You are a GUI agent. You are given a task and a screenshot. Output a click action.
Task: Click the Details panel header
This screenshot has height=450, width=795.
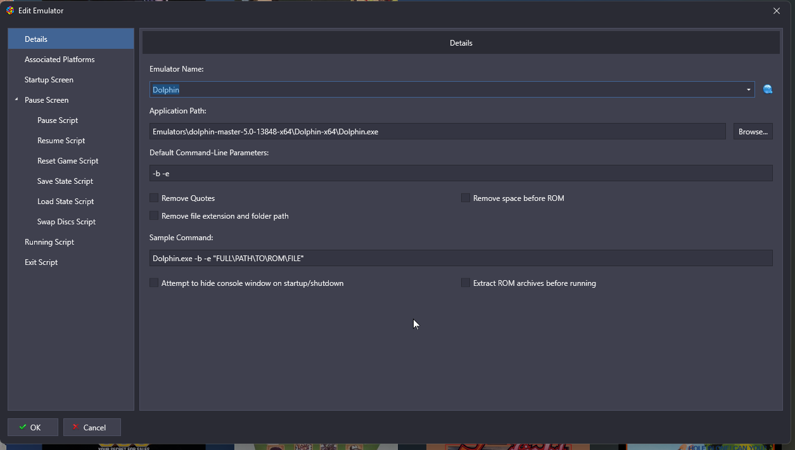click(x=461, y=43)
